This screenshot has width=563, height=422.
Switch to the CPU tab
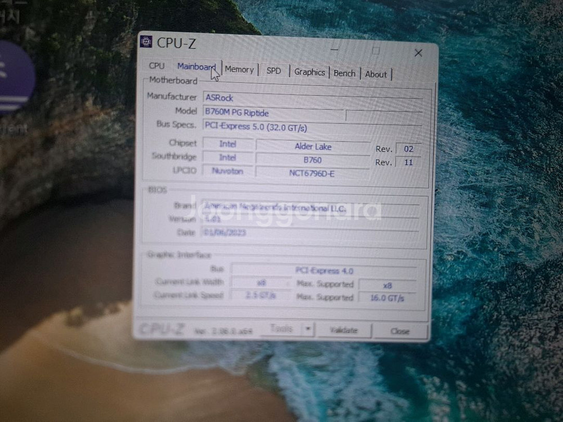click(x=156, y=66)
